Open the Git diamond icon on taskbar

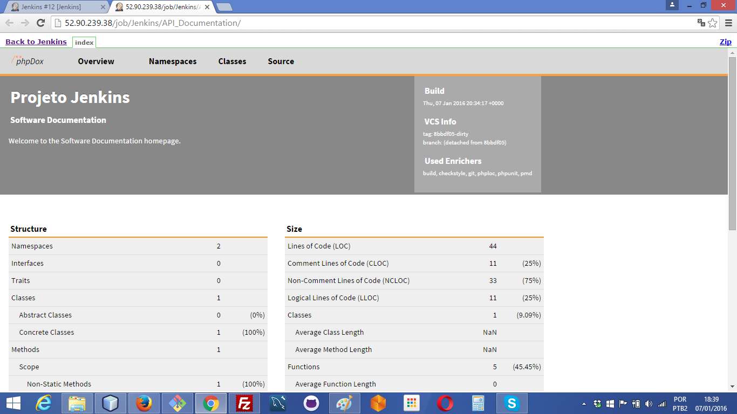178,403
